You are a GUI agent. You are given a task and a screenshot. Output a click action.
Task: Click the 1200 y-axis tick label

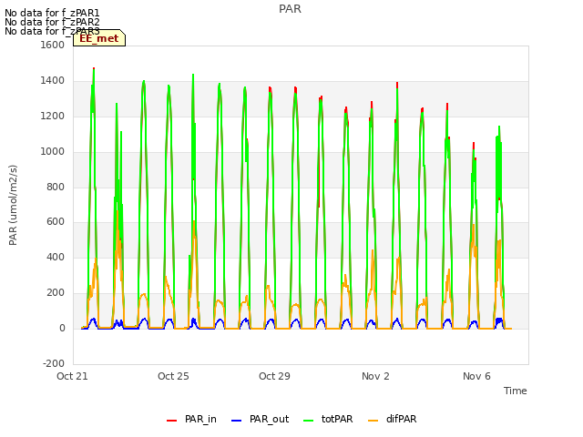[x=53, y=117]
